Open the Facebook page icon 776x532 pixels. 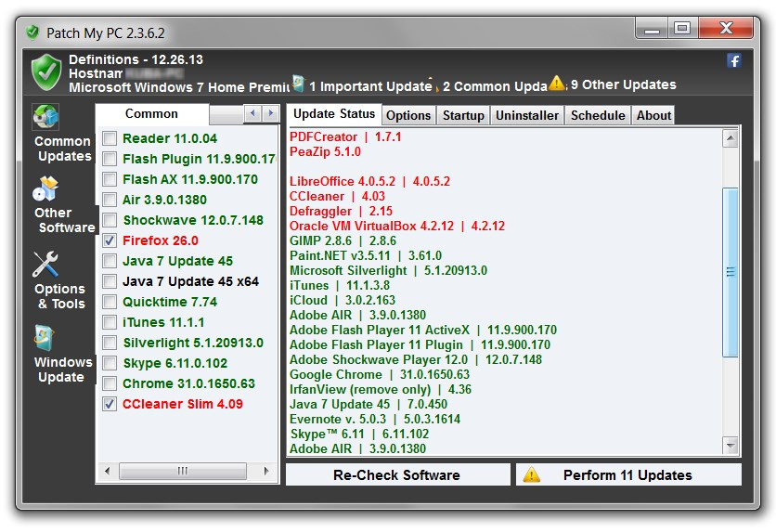[x=734, y=60]
